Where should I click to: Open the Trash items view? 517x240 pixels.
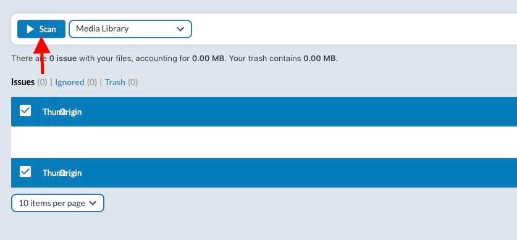[x=115, y=82]
